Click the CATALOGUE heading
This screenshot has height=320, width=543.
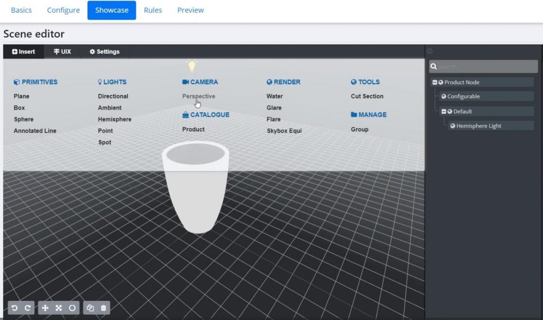pyautogui.click(x=206, y=114)
